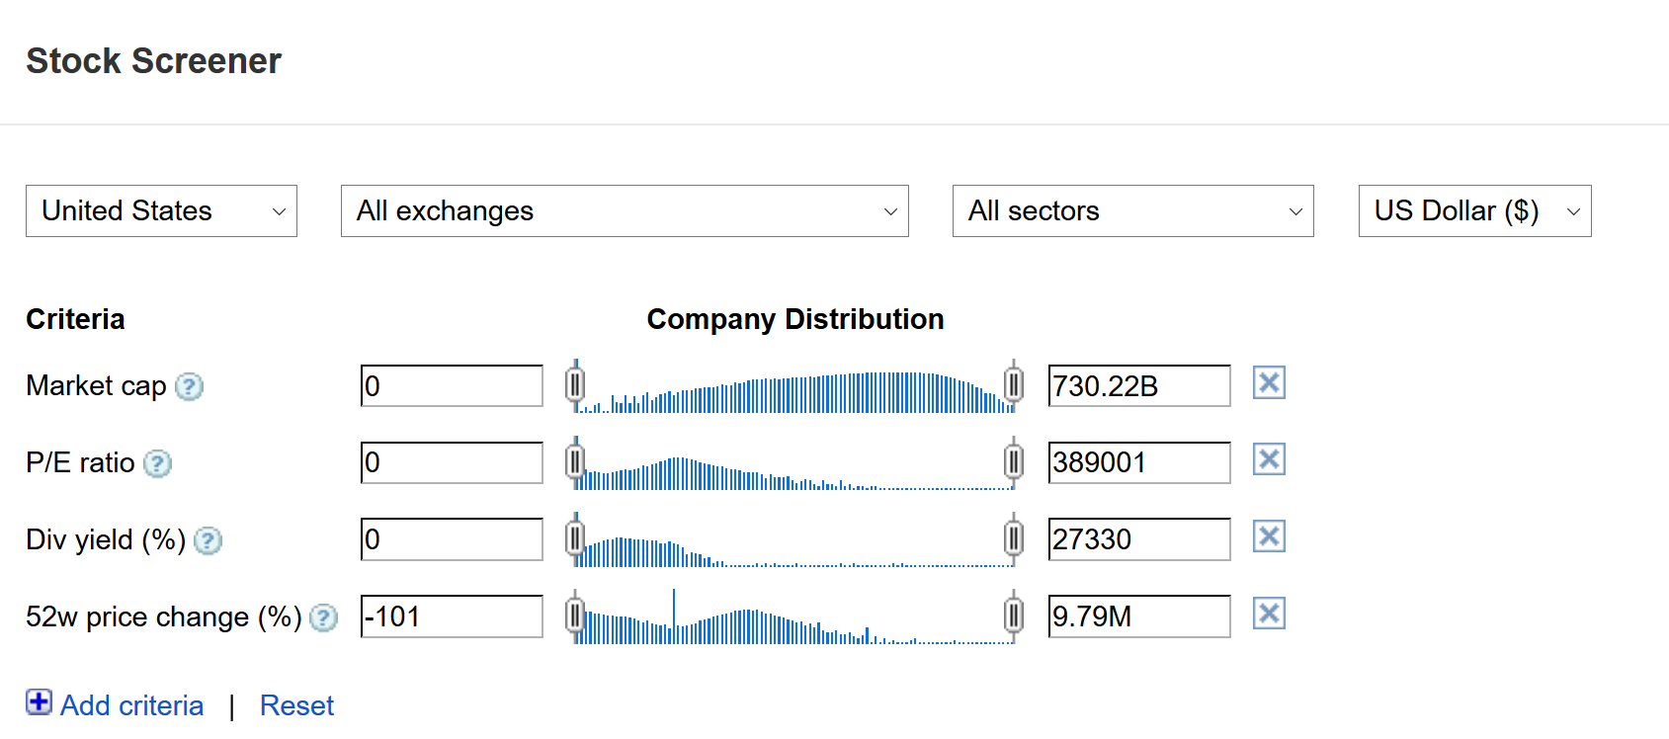Click the blue plus Add criteria icon

39,702
